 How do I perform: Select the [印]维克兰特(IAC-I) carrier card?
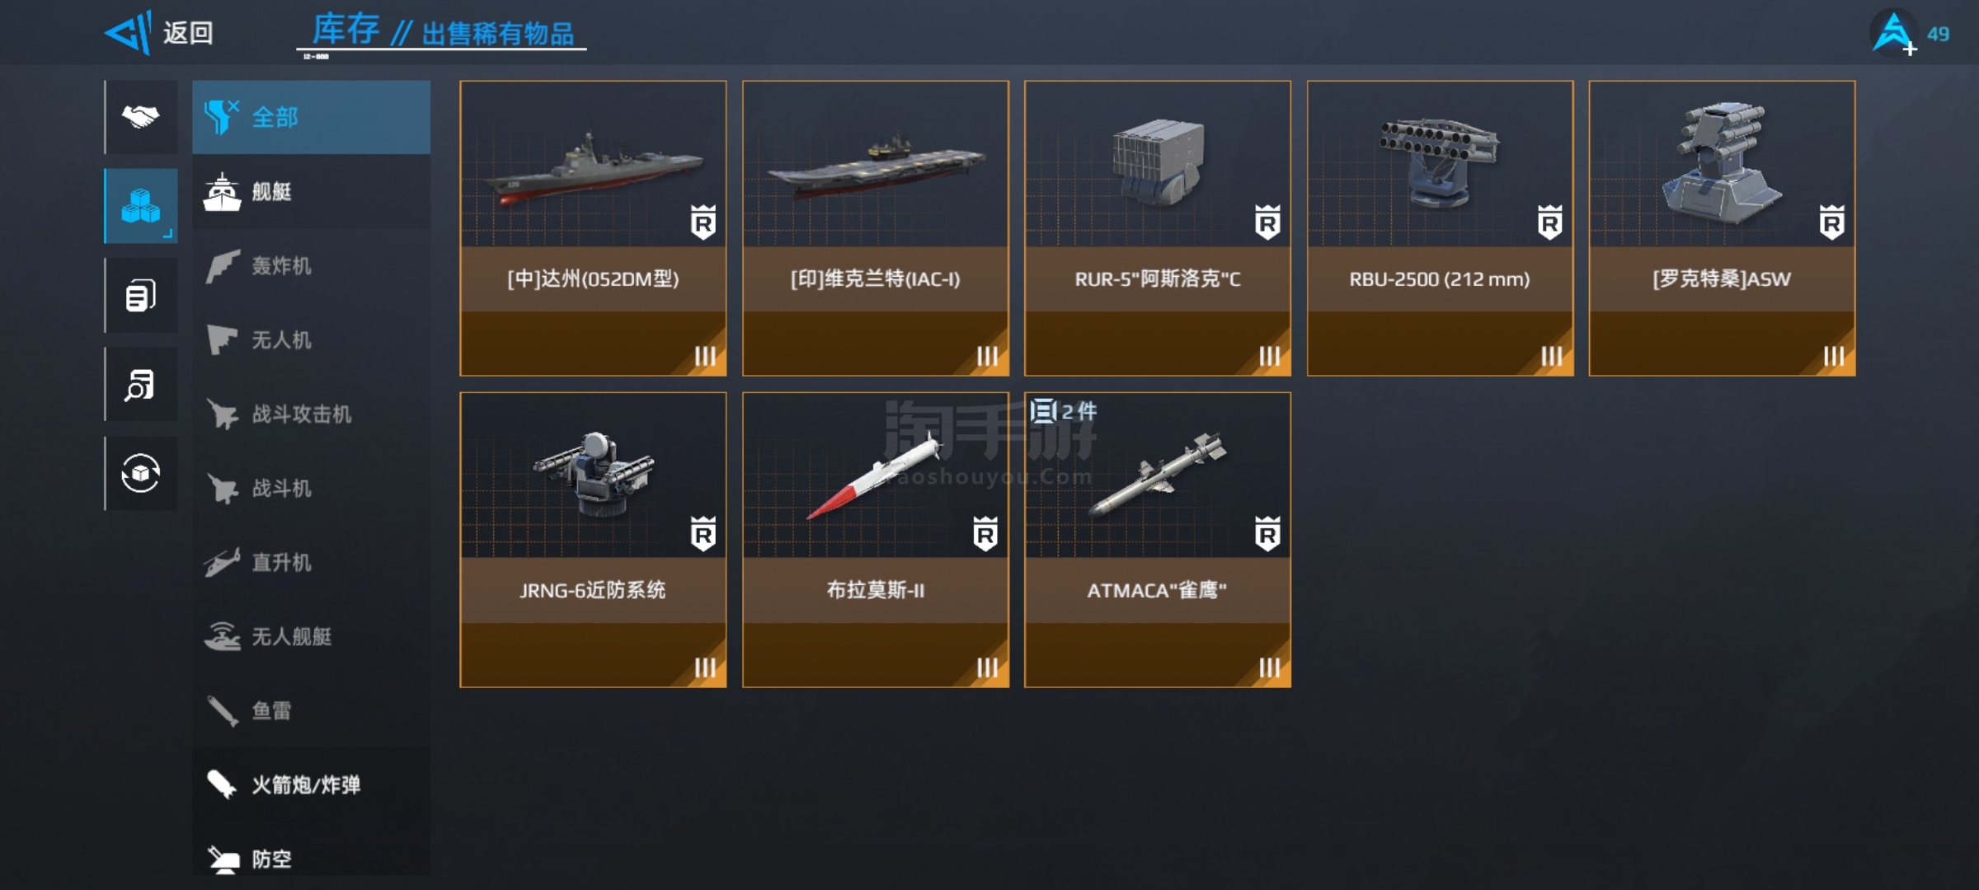876,228
